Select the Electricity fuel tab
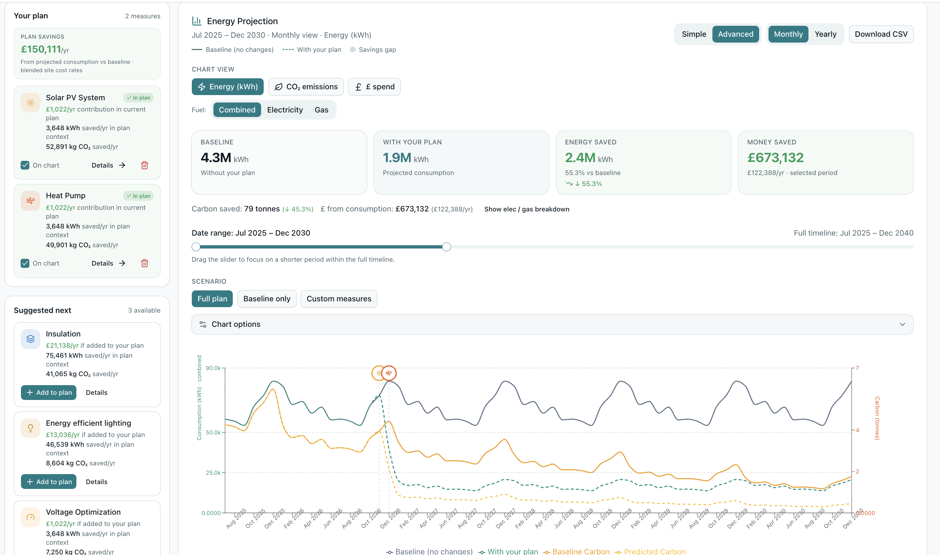This screenshot has height=555, width=940. (285, 110)
